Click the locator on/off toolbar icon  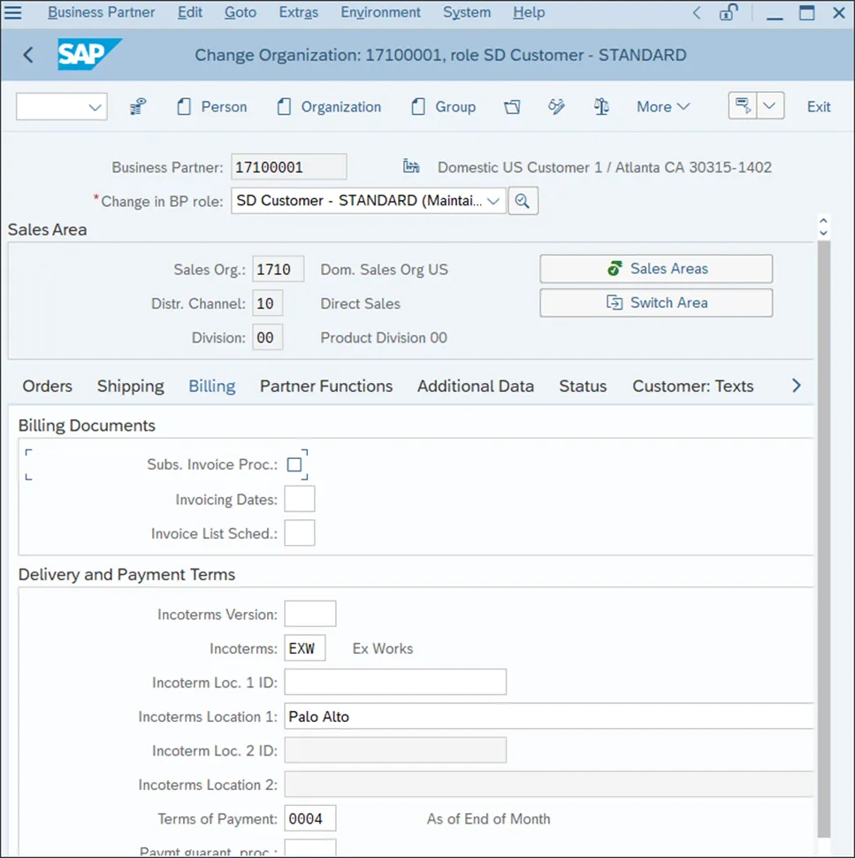coord(138,106)
